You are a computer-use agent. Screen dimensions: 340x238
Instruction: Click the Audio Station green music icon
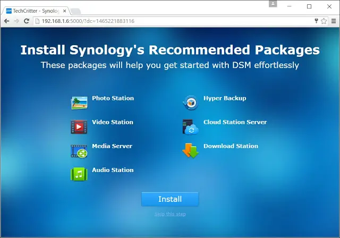click(x=79, y=174)
